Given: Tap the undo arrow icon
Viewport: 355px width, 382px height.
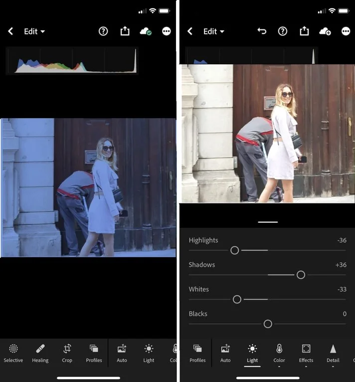Looking at the screenshot, I should (x=262, y=31).
